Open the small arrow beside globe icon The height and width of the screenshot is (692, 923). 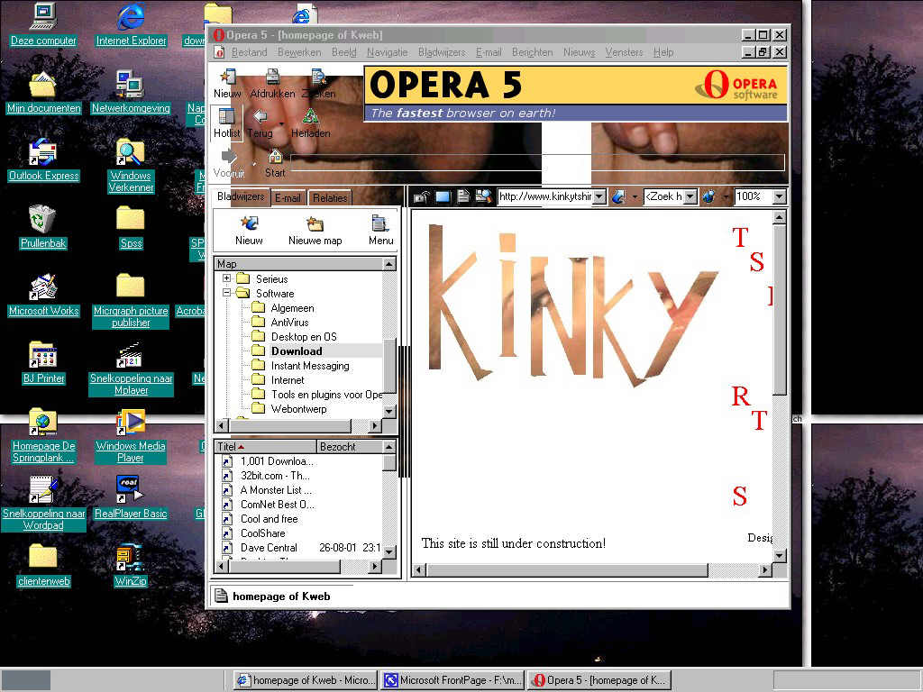click(726, 196)
